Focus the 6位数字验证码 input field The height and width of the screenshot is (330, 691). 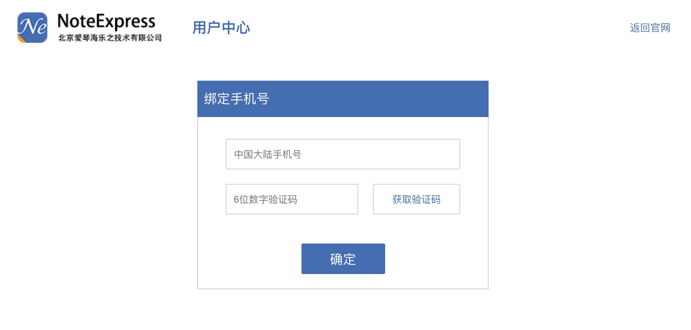pyautogui.click(x=292, y=199)
